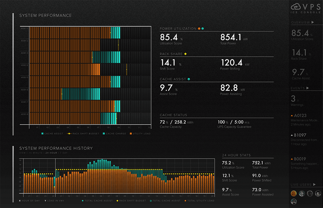Toggle the Cache Charge series visibility
This screenshot has width=323, height=208.
tap(104, 134)
